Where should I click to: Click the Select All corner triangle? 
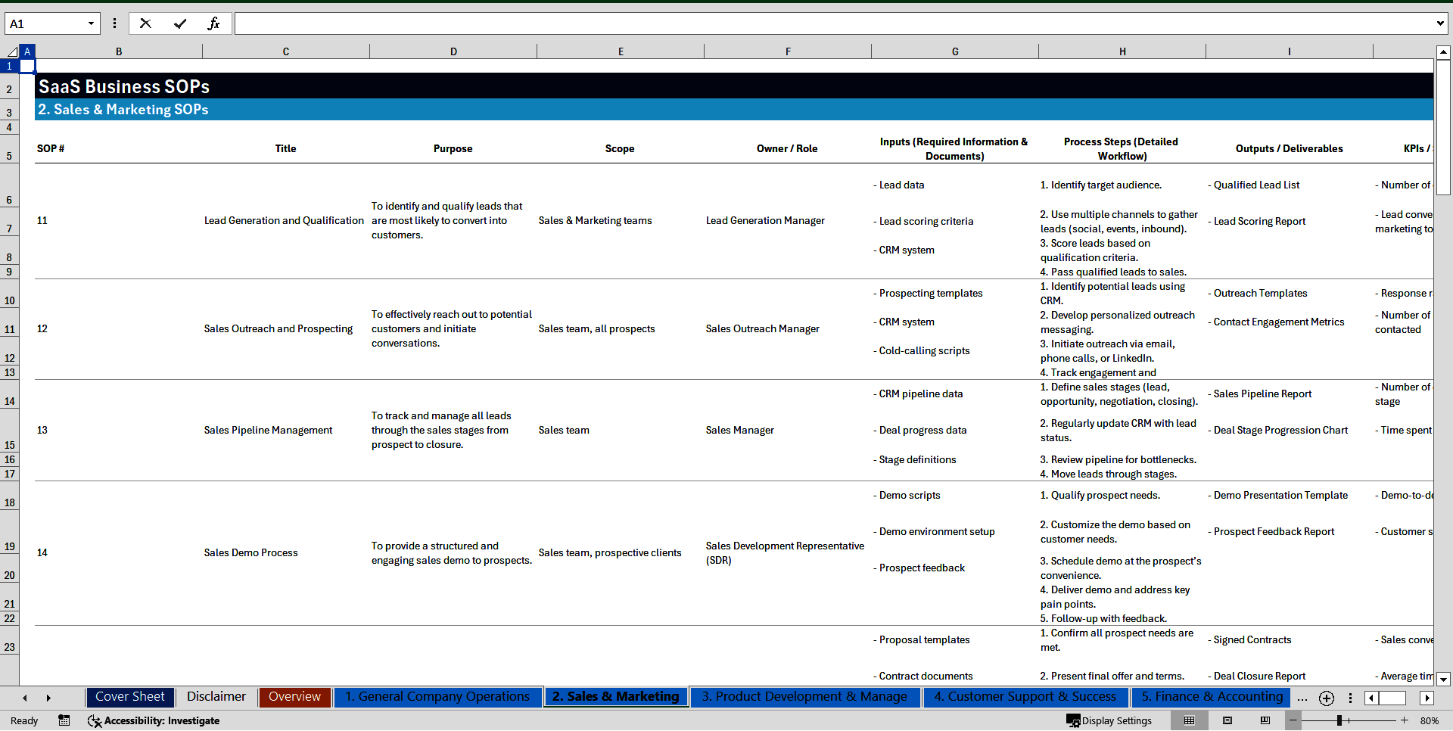(12, 51)
